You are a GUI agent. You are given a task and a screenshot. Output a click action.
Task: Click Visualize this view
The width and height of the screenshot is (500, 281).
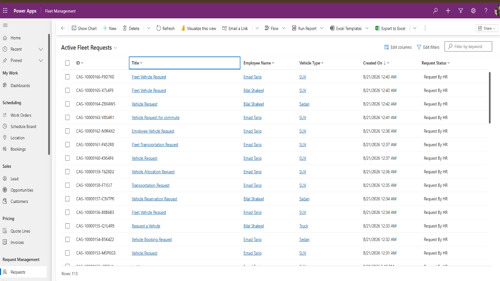click(x=198, y=28)
